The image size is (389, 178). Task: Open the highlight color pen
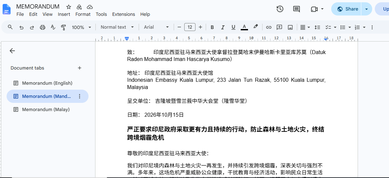pos(256,27)
